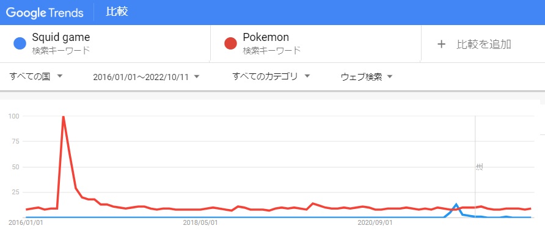Click the blue Squid game color dot

coord(20,44)
